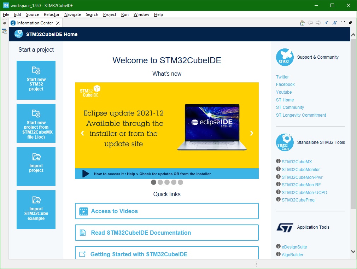The height and width of the screenshot is (269, 357).
Task: Click the STM32CubeIDE Home logo icon
Action: pos(19,34)
